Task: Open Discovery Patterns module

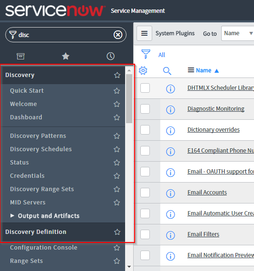Action: click(x=38, y=136)
